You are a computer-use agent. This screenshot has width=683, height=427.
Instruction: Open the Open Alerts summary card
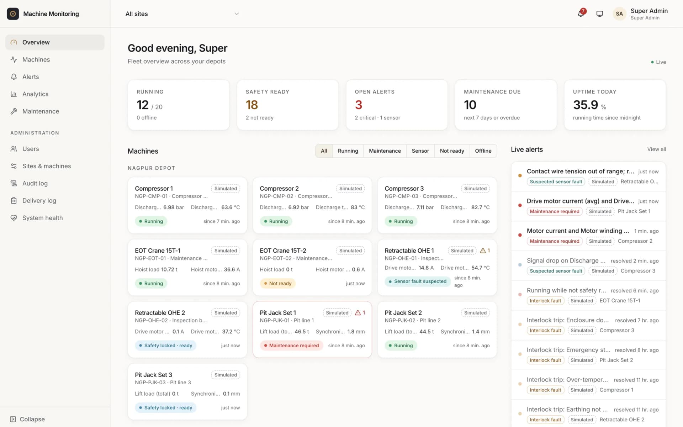397,105
